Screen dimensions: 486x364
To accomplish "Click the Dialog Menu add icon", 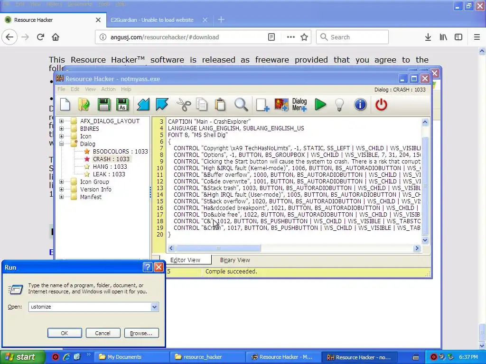I will click(x=299, y=105).
